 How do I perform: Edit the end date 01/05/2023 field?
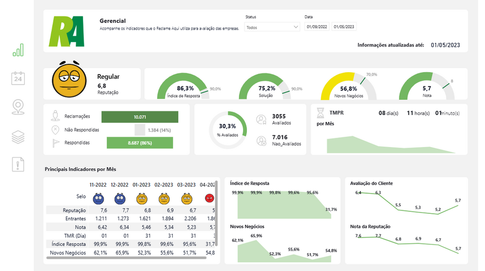(x=344, y=27)
